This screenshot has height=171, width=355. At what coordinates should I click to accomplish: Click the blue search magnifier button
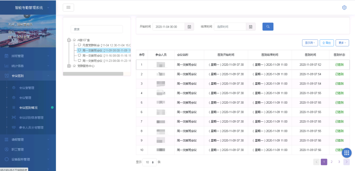(x=268, y=27)
